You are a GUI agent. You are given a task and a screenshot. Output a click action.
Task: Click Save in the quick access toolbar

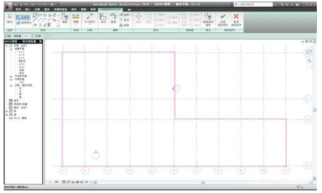pos(21,4)
